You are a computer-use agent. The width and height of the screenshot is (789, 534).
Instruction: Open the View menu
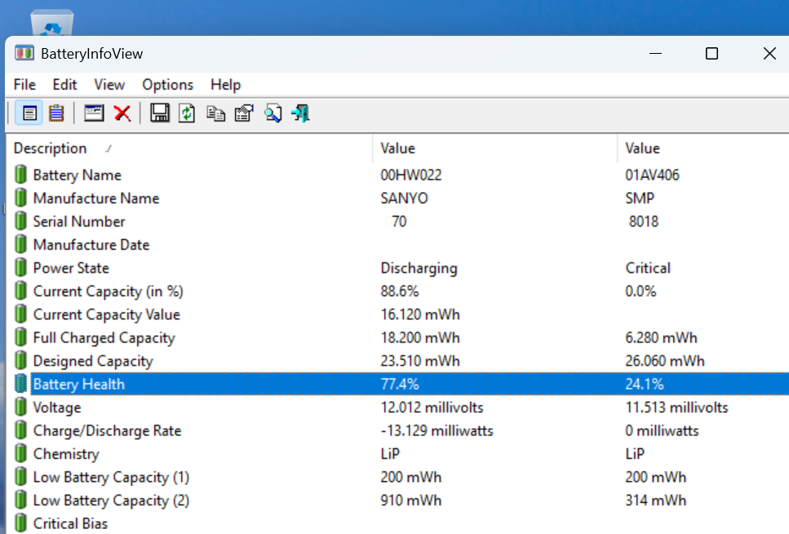tap(109, 85)
